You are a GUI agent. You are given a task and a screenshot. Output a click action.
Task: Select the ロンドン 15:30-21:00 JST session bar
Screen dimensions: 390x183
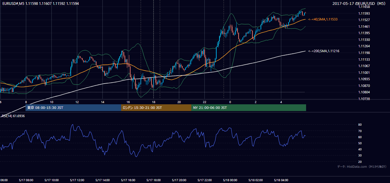156,108
